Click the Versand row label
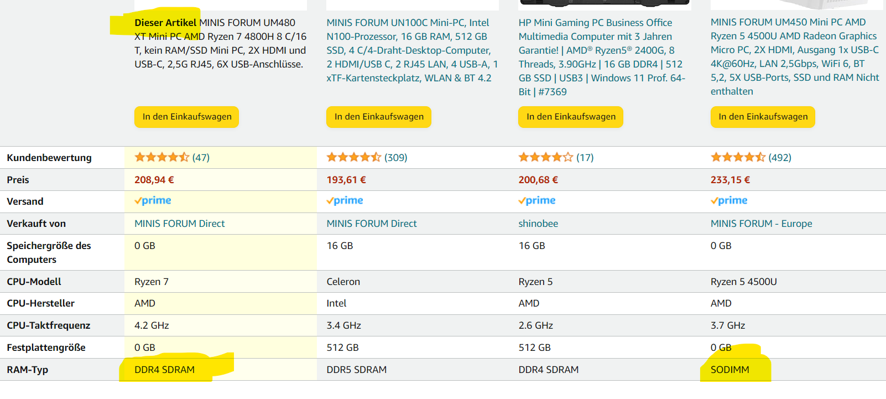 25,201
